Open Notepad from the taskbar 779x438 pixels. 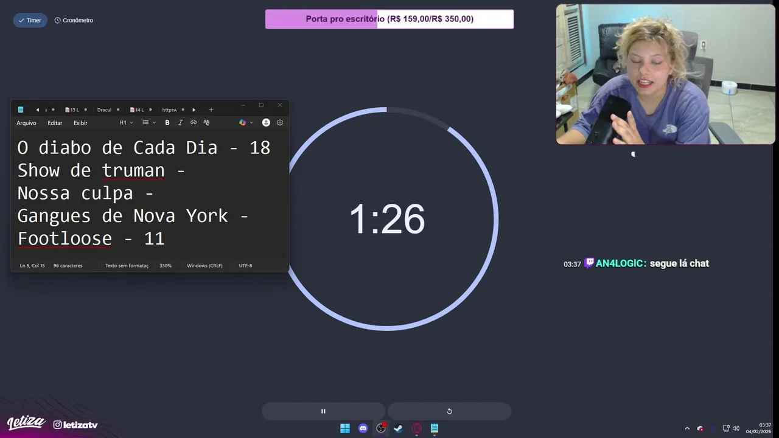[x=435, y=428]
